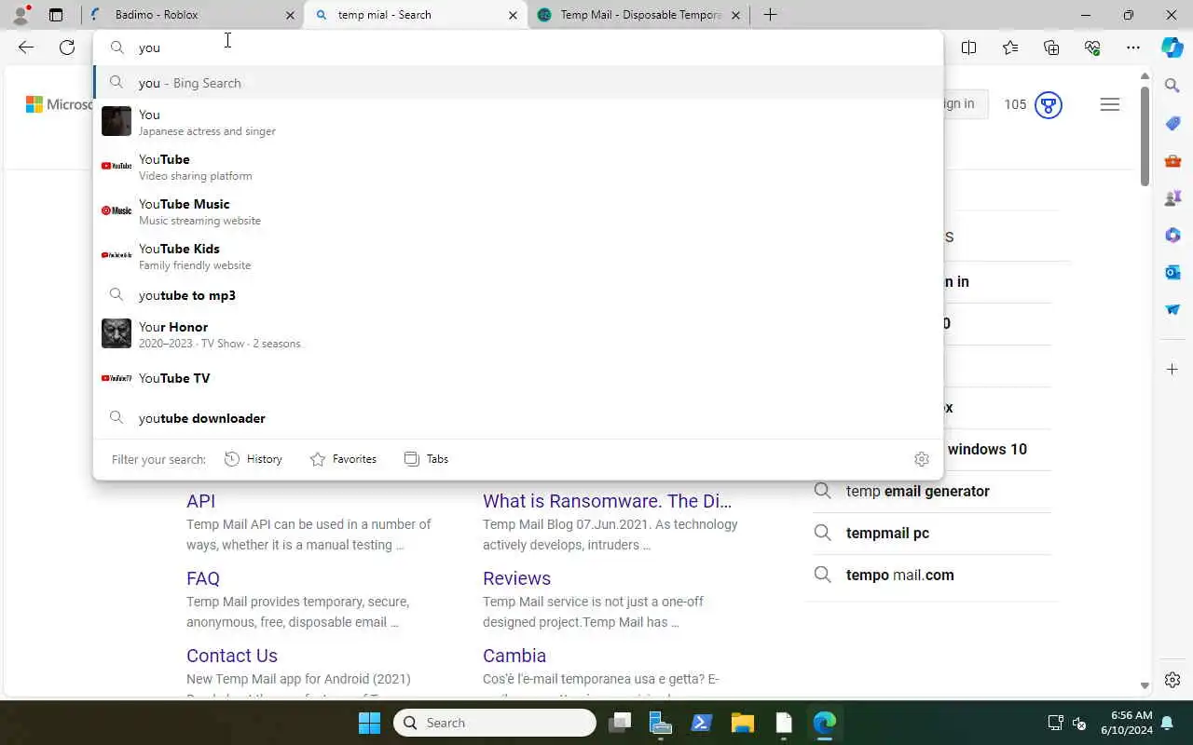The height and width of the screenshot is (745, 1193).
Task: Open the Microsoft Rewards medal icon
Action: point(1049,104)
